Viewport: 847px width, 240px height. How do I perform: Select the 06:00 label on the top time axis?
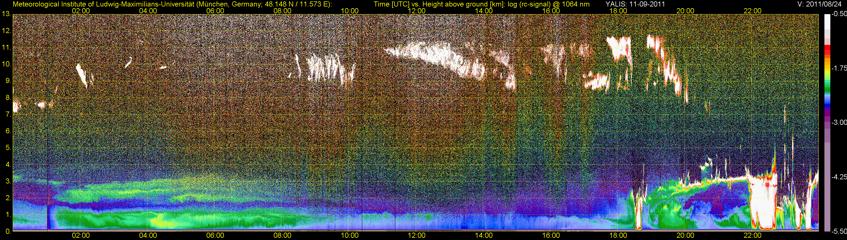pyautogui.click(x=215, y=11)
